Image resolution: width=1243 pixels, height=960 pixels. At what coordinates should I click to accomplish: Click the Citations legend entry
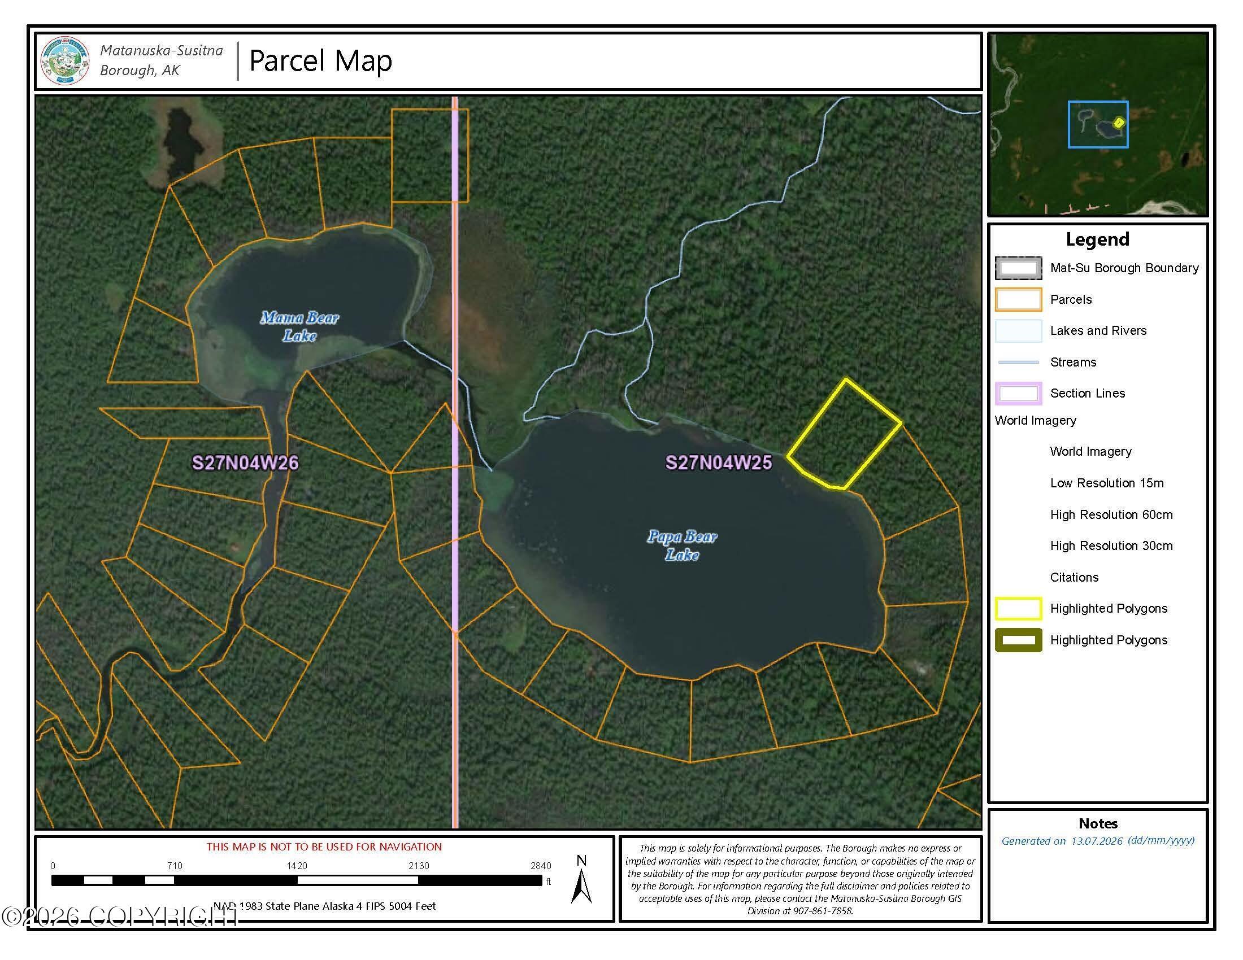pyautogui.click(x=1074, y=577)
